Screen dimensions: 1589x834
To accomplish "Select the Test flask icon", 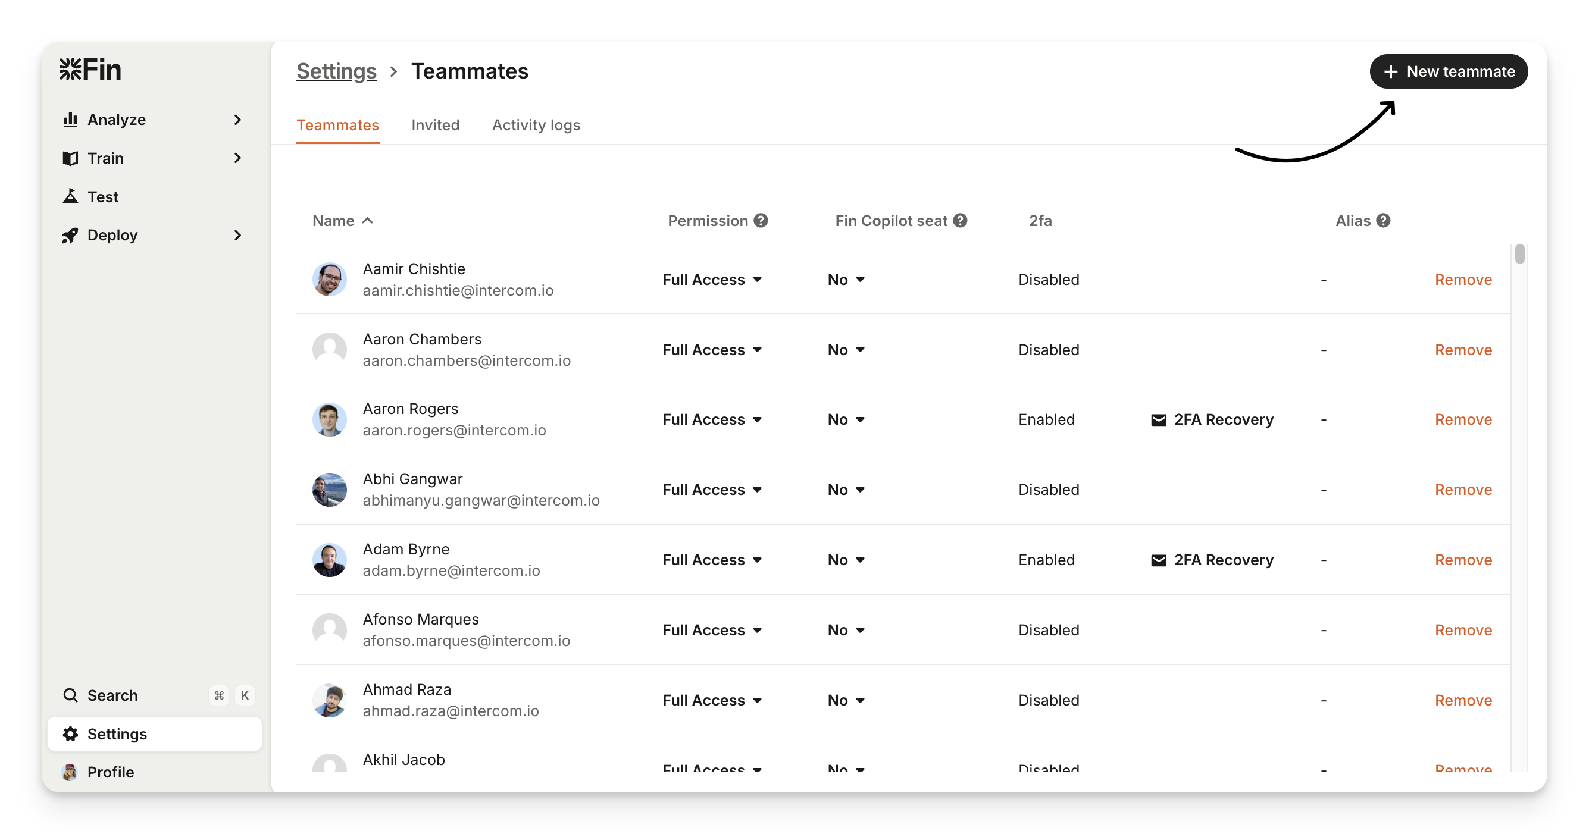I will 70,197.
